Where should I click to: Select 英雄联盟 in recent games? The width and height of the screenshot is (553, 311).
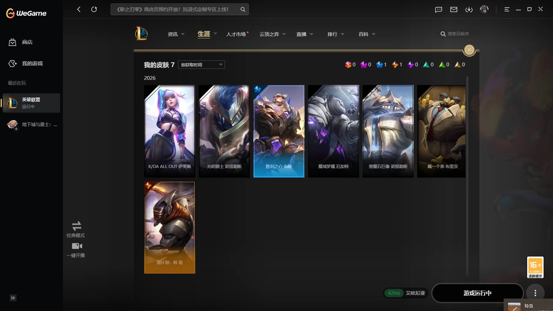(x=31, y=103)
